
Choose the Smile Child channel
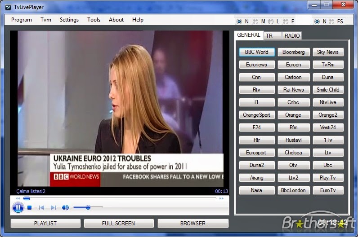click(x=328, y=90)
